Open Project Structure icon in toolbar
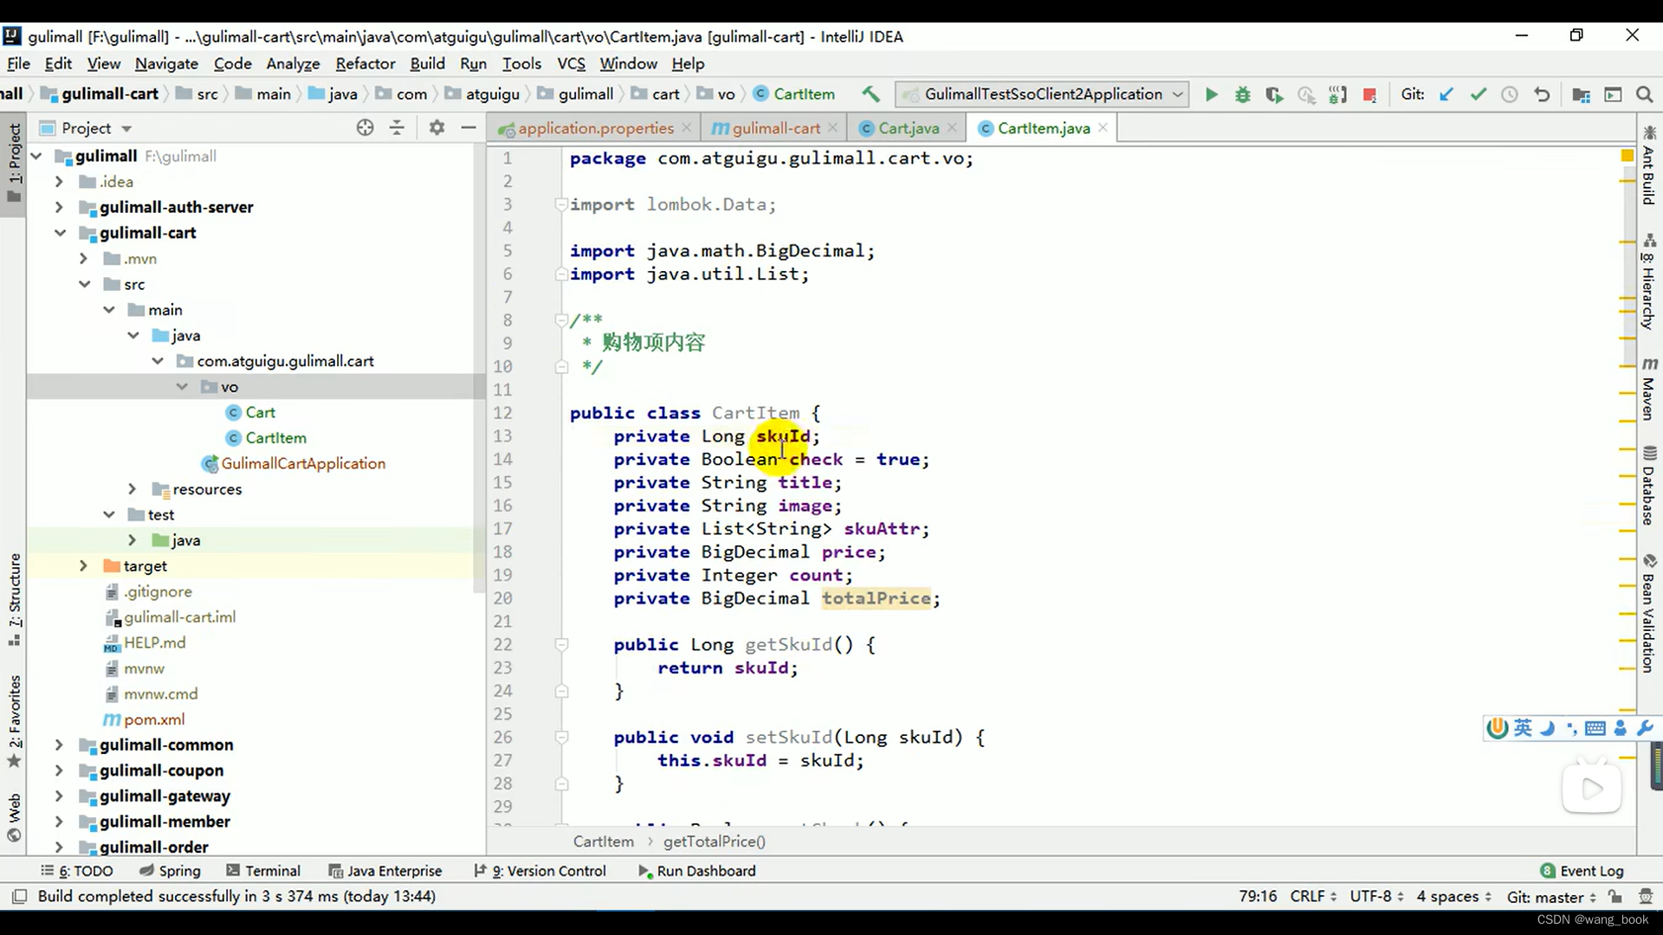Image resolution: width=1663 pixels, height=935 pixels. [1581, 94]
